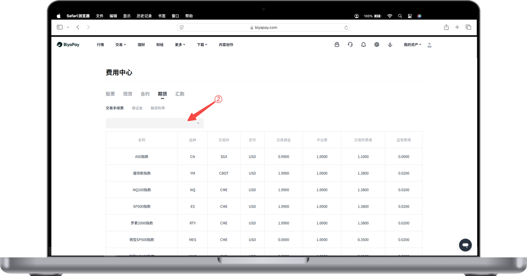The image size is (527, 276).
Task: Open 历史记录 in the macOS menu bar
Action: [144, 16]
